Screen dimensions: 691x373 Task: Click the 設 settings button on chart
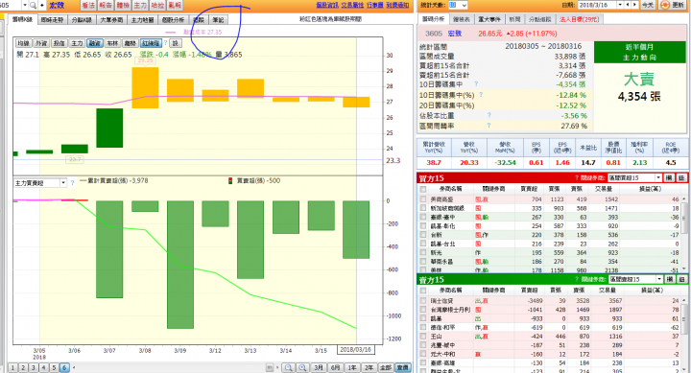pos(176,43)
